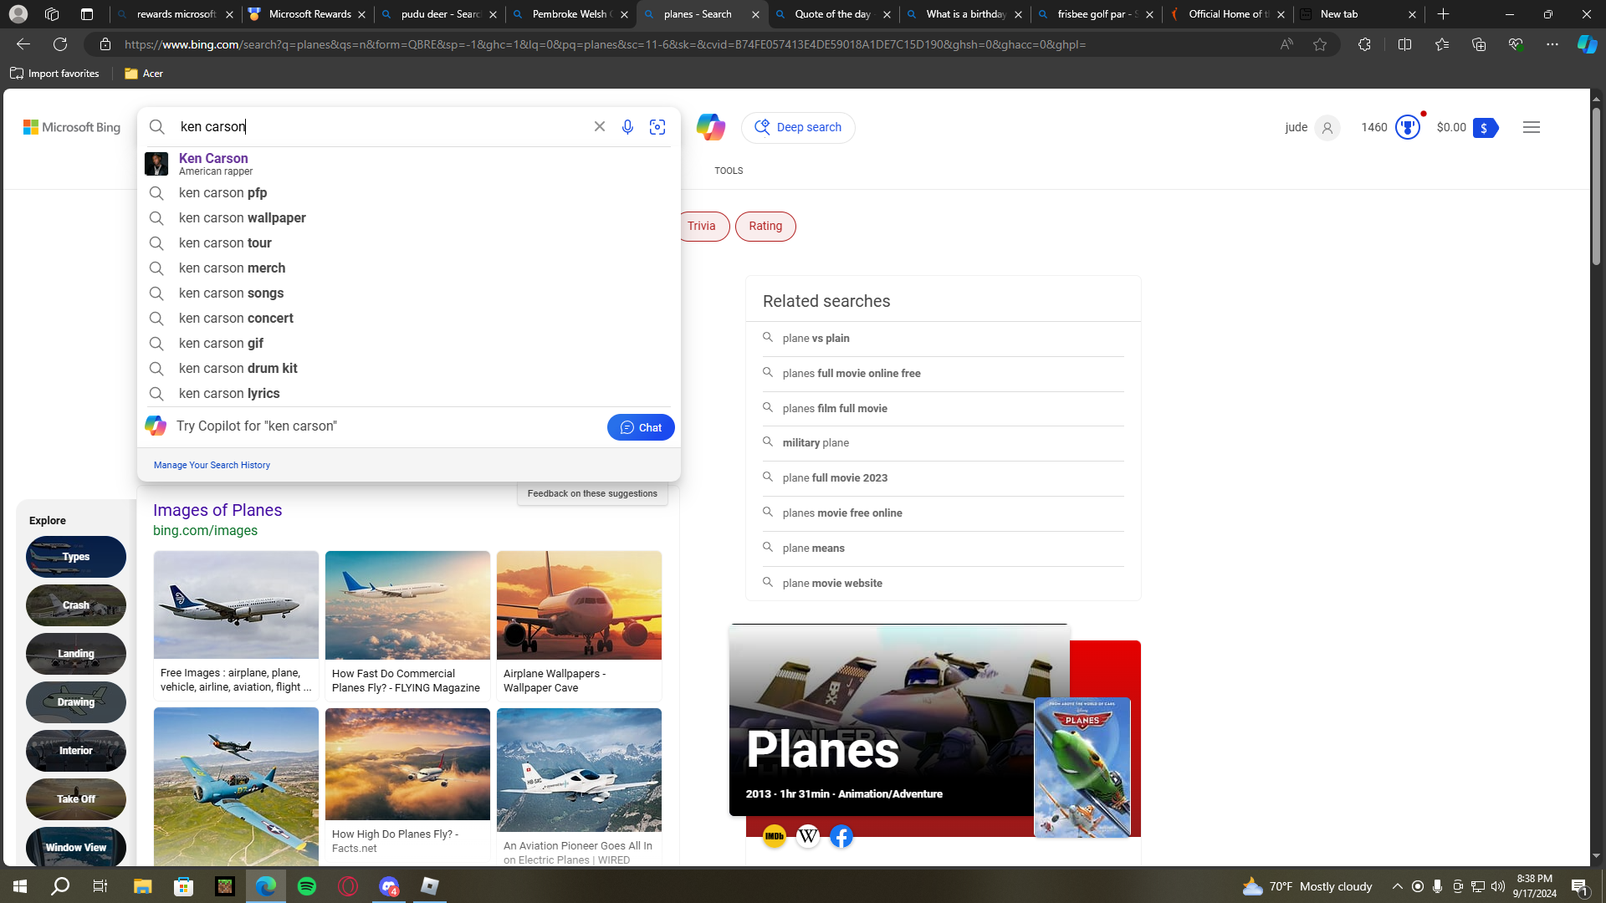1606x903 pixels.
Task: Open Bing hamburger settings menu
Action: pos(1532,127)
